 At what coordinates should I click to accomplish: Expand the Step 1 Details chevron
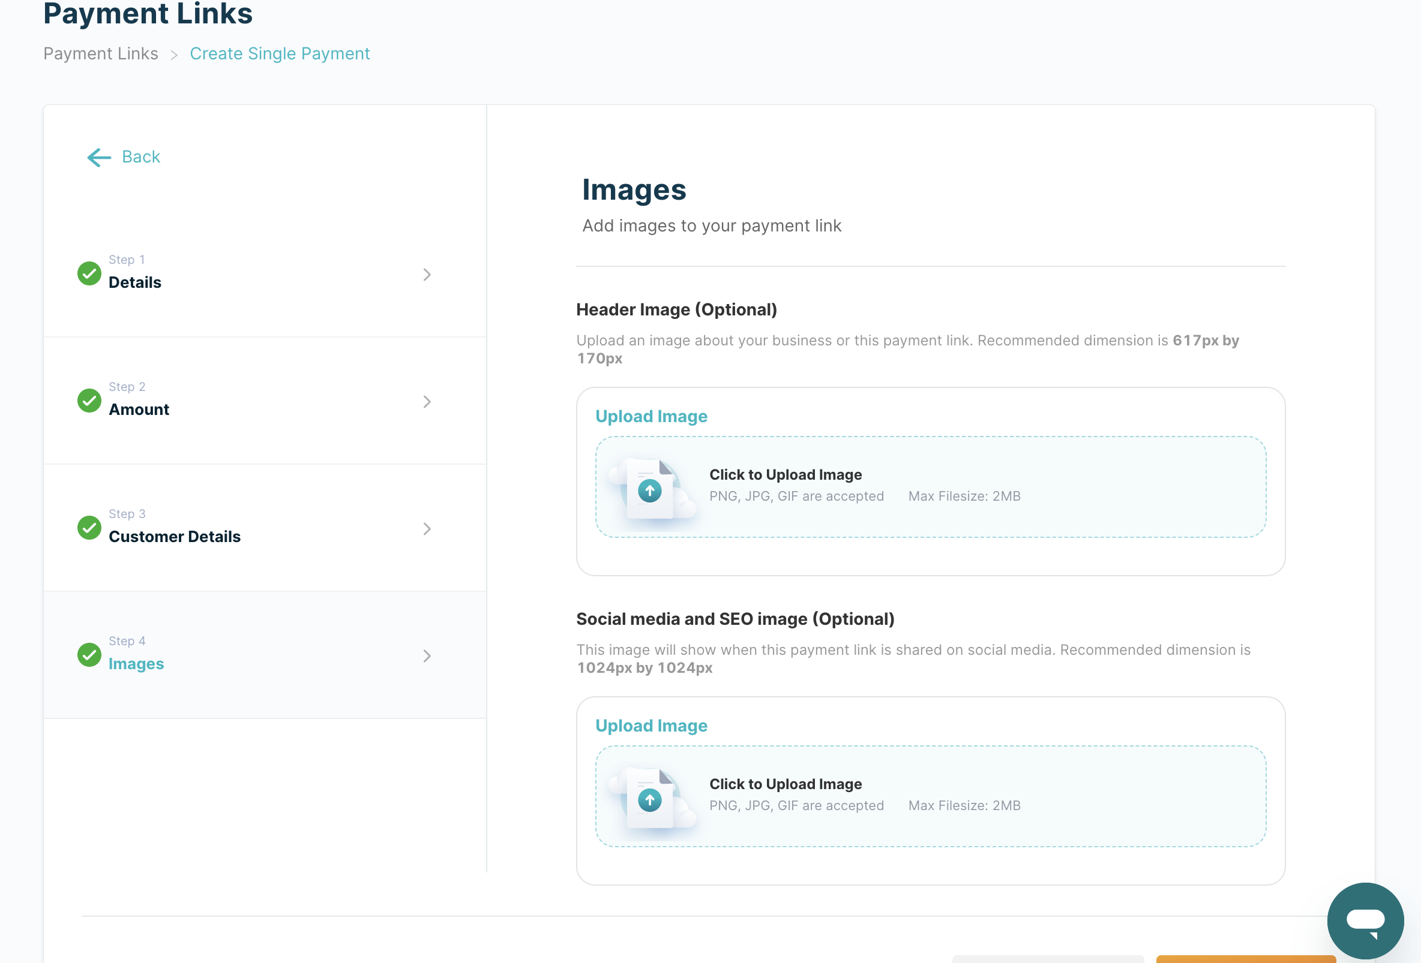[427, 275]
